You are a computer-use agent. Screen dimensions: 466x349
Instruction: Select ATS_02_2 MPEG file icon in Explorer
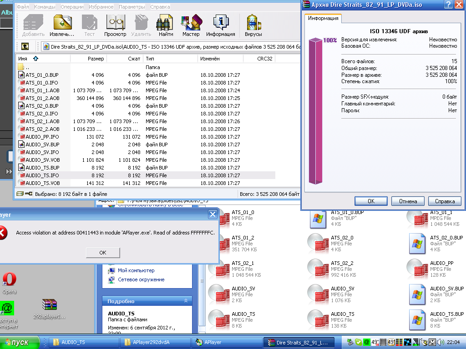coord(318,269)
